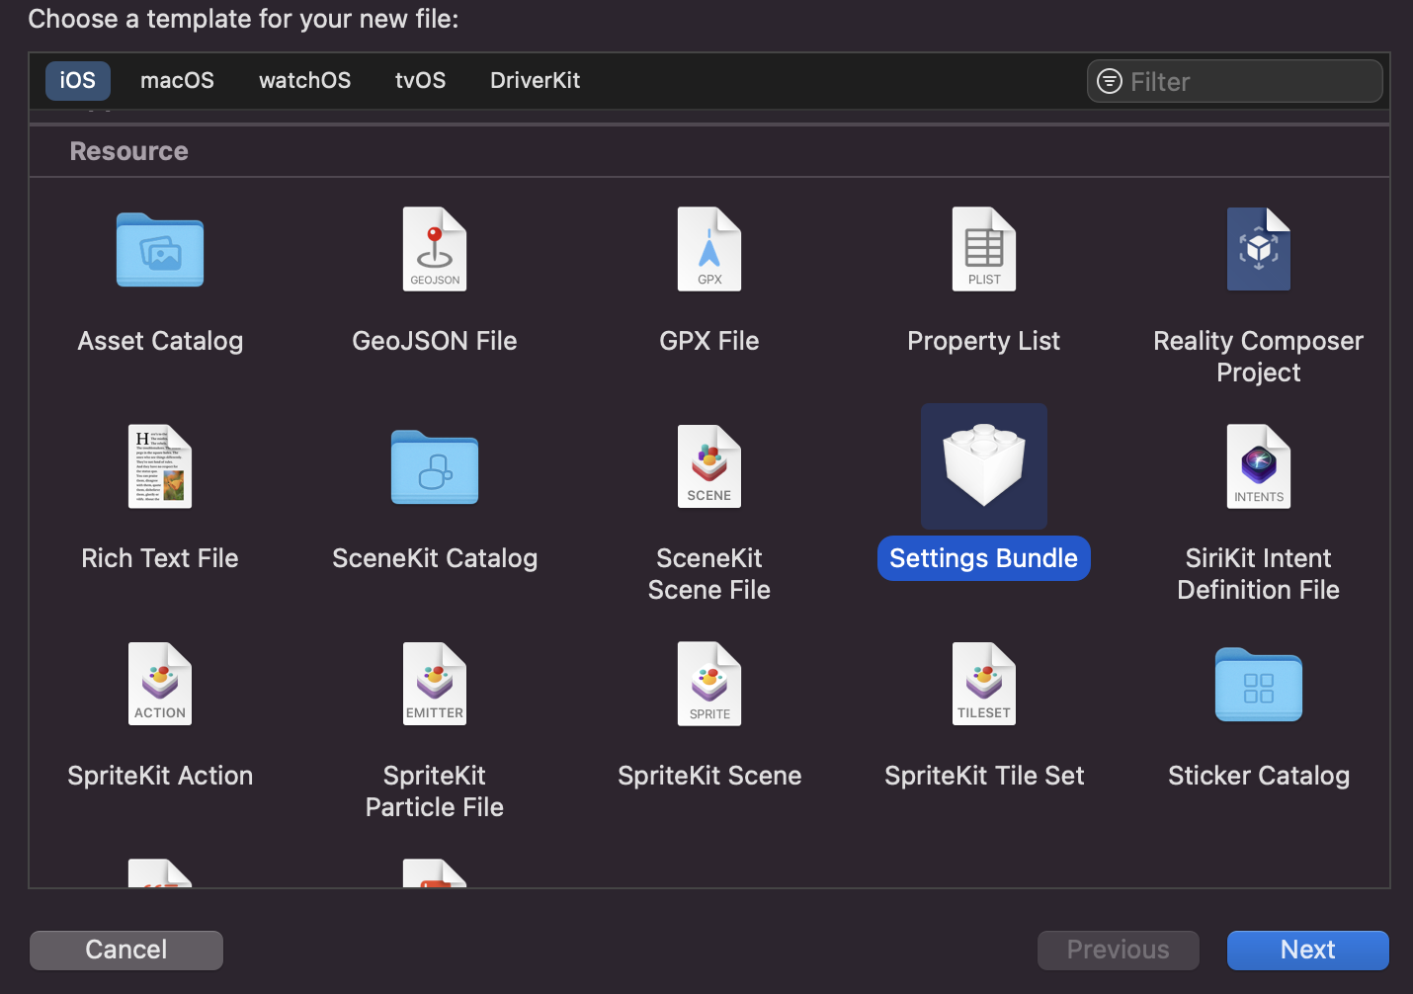Image resolution: width=1413 pixels, height=994 pixels.
Task: Click the 'GeoJSON File' label
Action: (435, 341)
